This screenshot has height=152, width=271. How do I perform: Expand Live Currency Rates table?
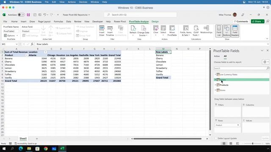pos(216,74)
